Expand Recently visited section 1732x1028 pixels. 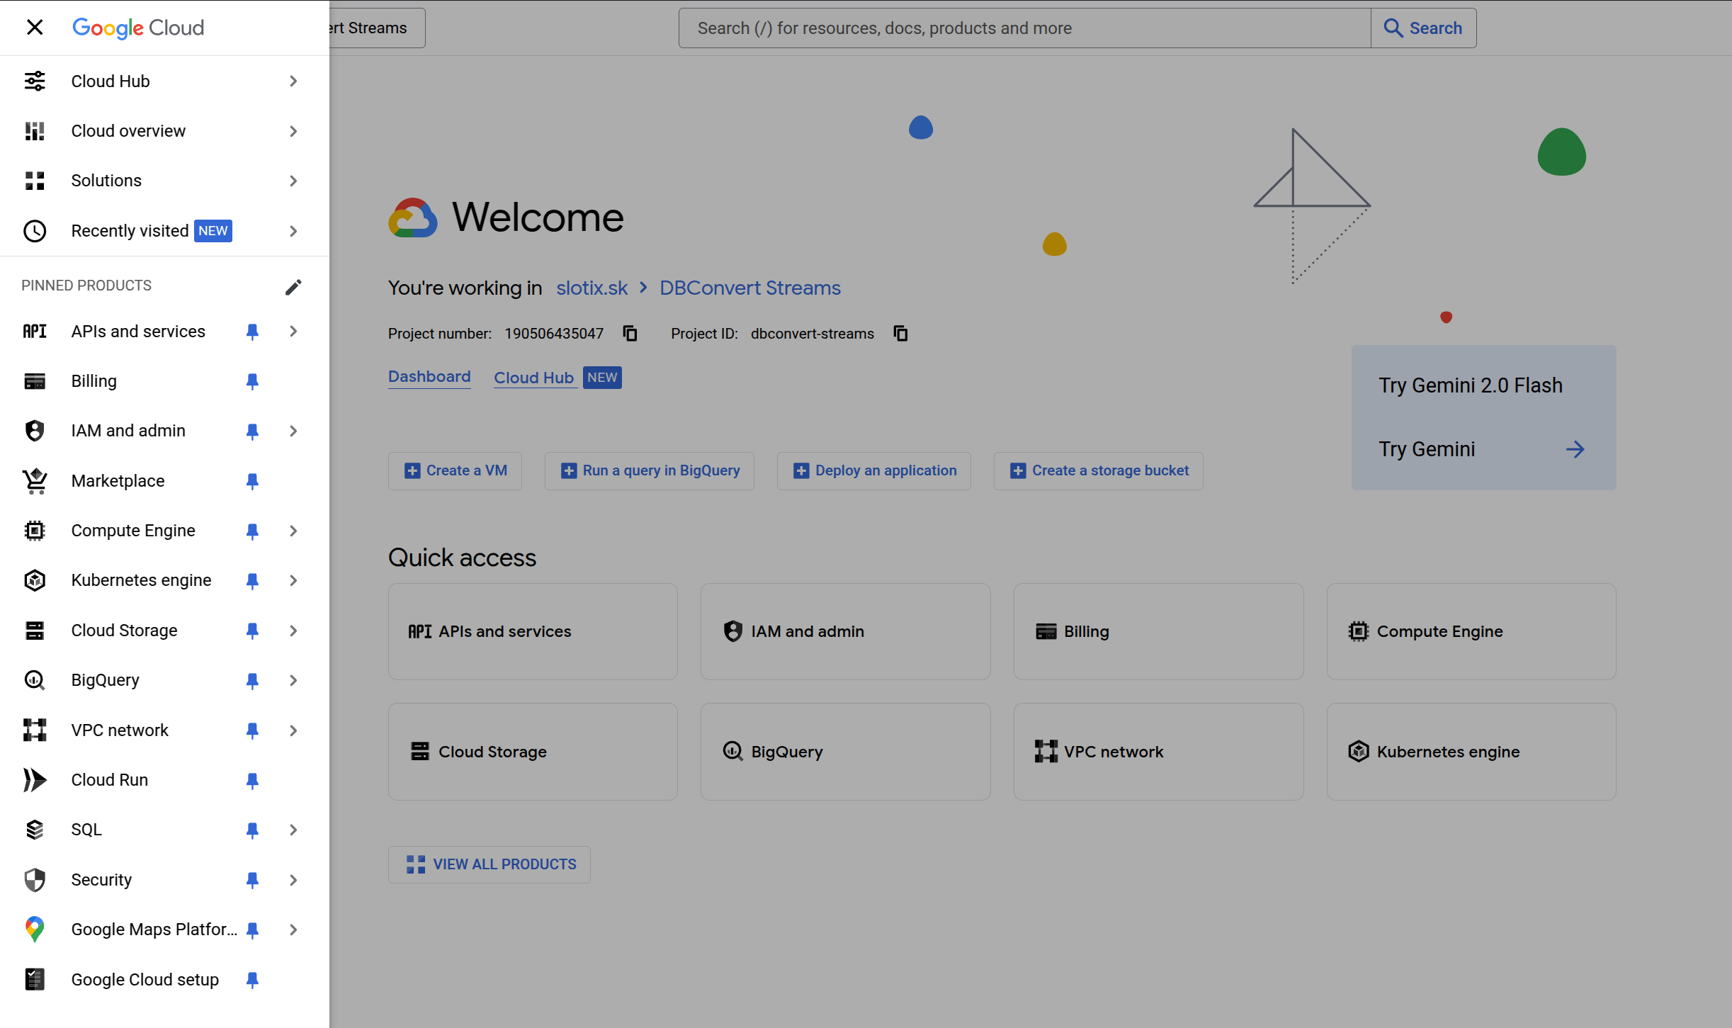click(293, 230)
